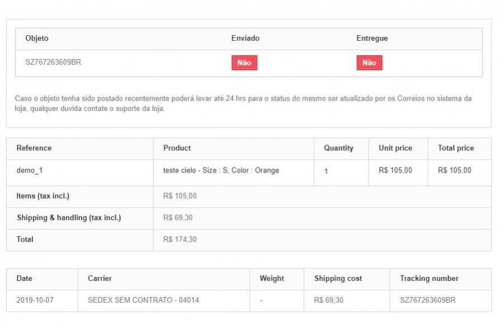Click carrier SEDEX SEM CONTRATO - 04014
Viewport: 503px width, 335px height.
pyautogui.click(x=144, y=300)
